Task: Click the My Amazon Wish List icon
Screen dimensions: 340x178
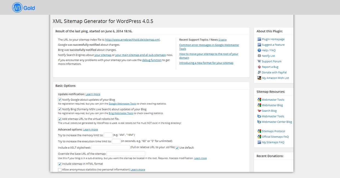Action: point(259,78)
